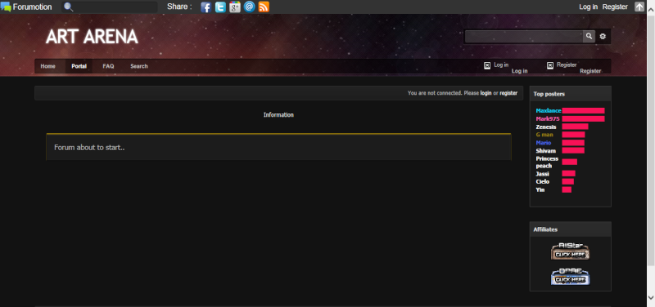Open top poster Maxlance's profile
Screen dimensions: 655x307
[x=549, y=111]
